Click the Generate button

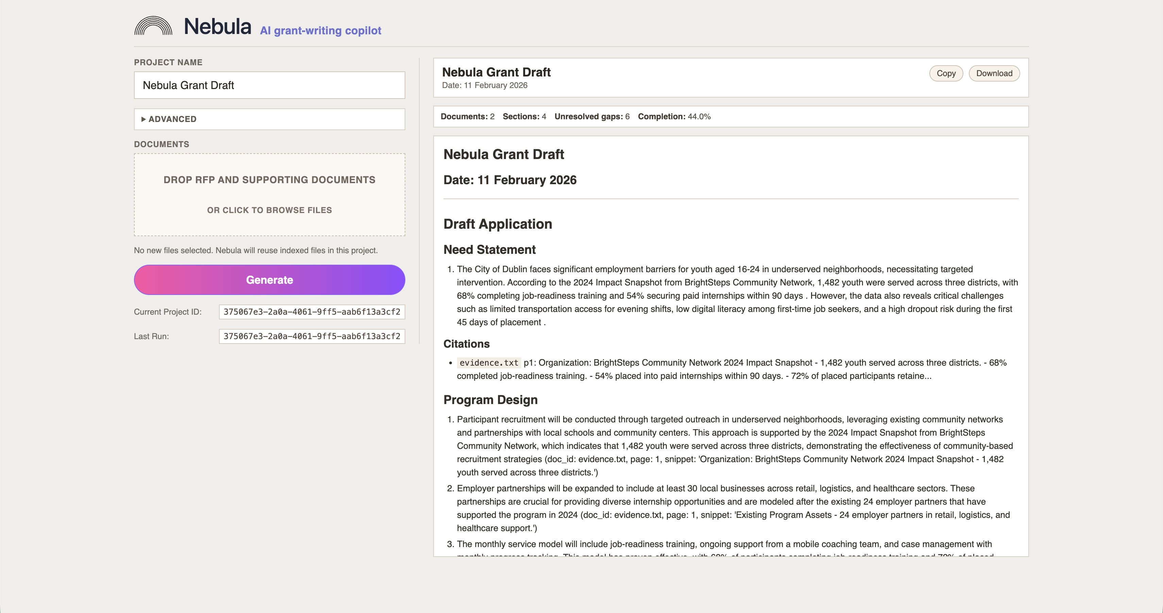pyautogui.click(x=269, y=280)
